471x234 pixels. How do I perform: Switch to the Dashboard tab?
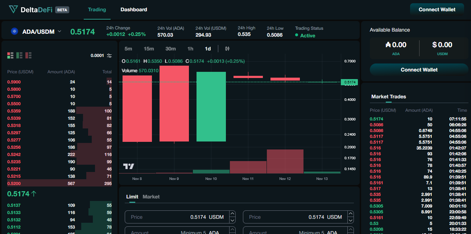pos(134,9)
